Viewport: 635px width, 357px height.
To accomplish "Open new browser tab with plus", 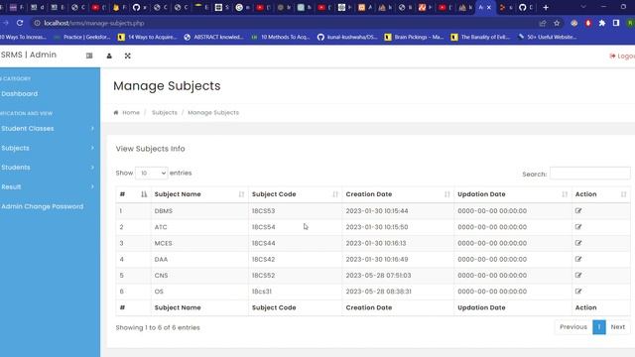I will point(546,7).
